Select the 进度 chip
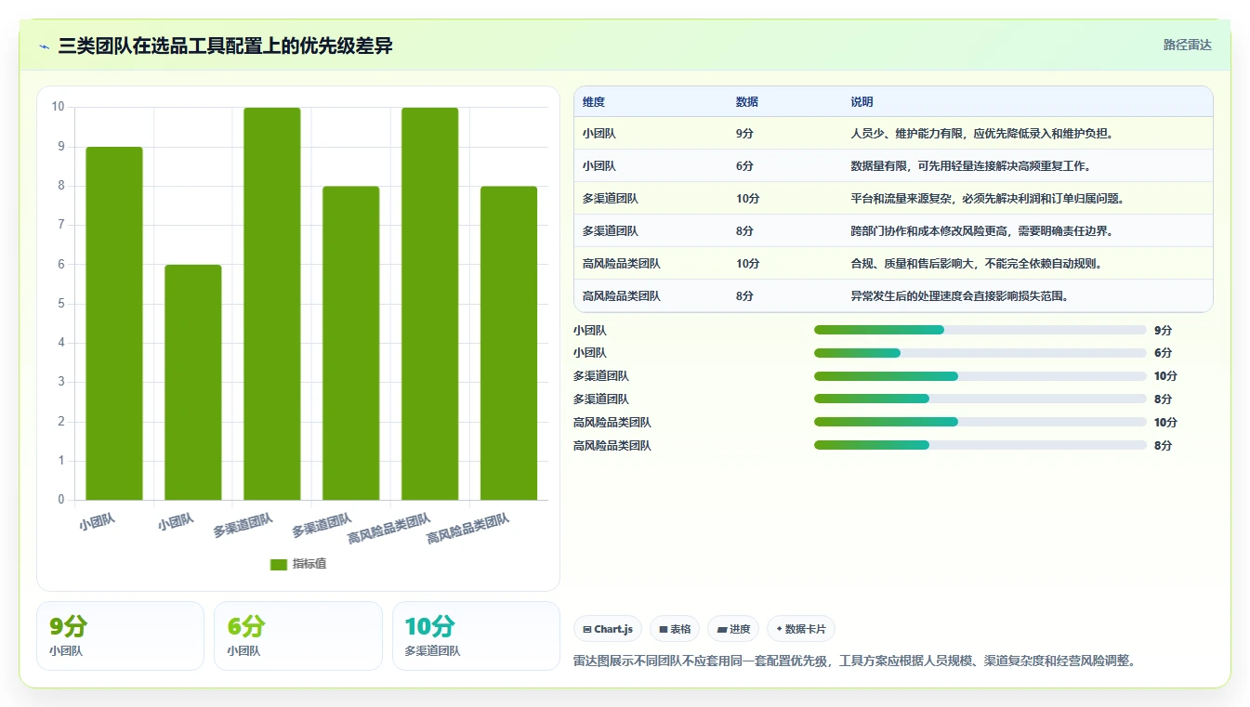 (733, 629)
